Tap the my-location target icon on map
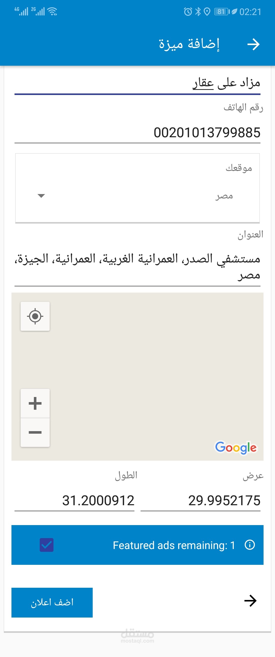This screenshot has height=657, width=275. 35,316
